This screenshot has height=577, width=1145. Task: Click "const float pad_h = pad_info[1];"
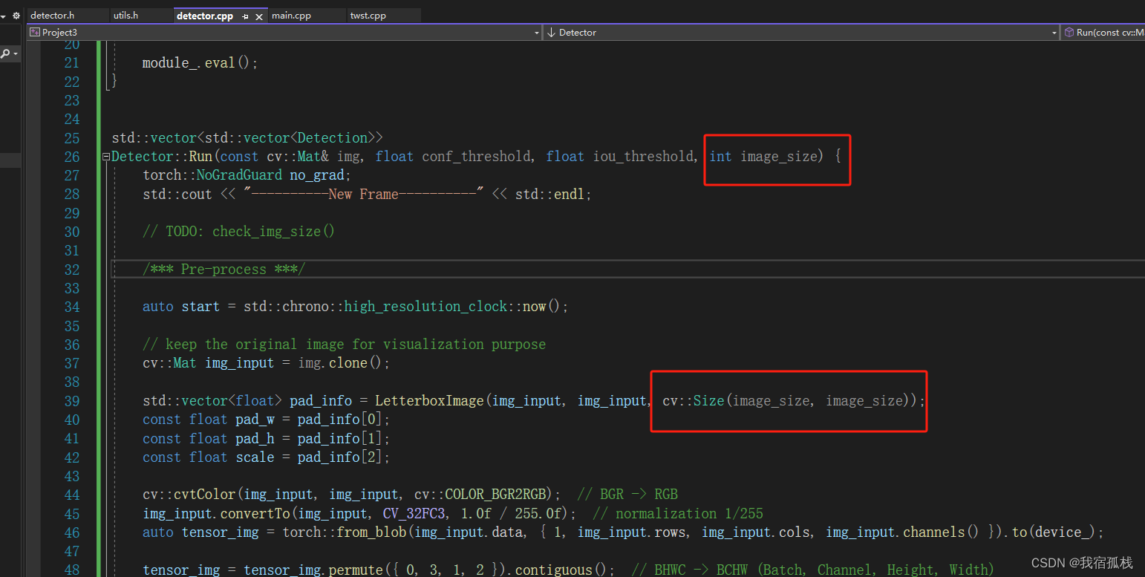point(267,439)
